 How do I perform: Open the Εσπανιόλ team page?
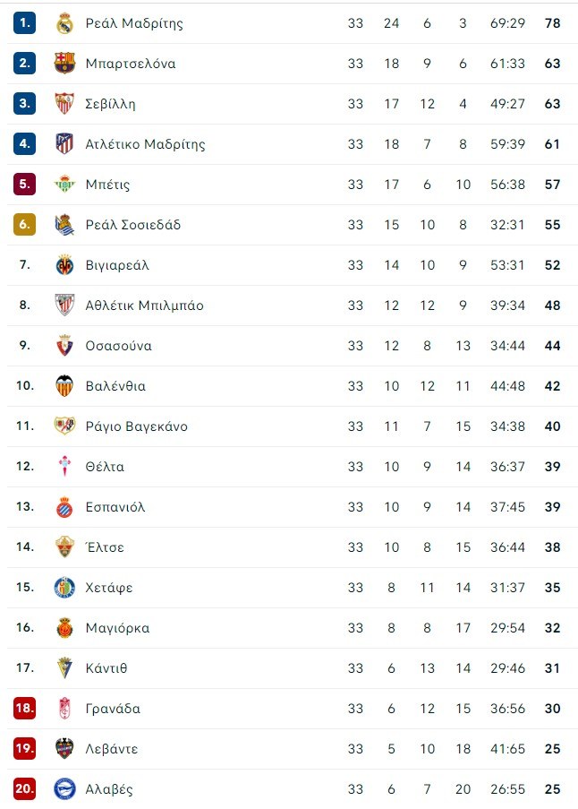[115, 507]
